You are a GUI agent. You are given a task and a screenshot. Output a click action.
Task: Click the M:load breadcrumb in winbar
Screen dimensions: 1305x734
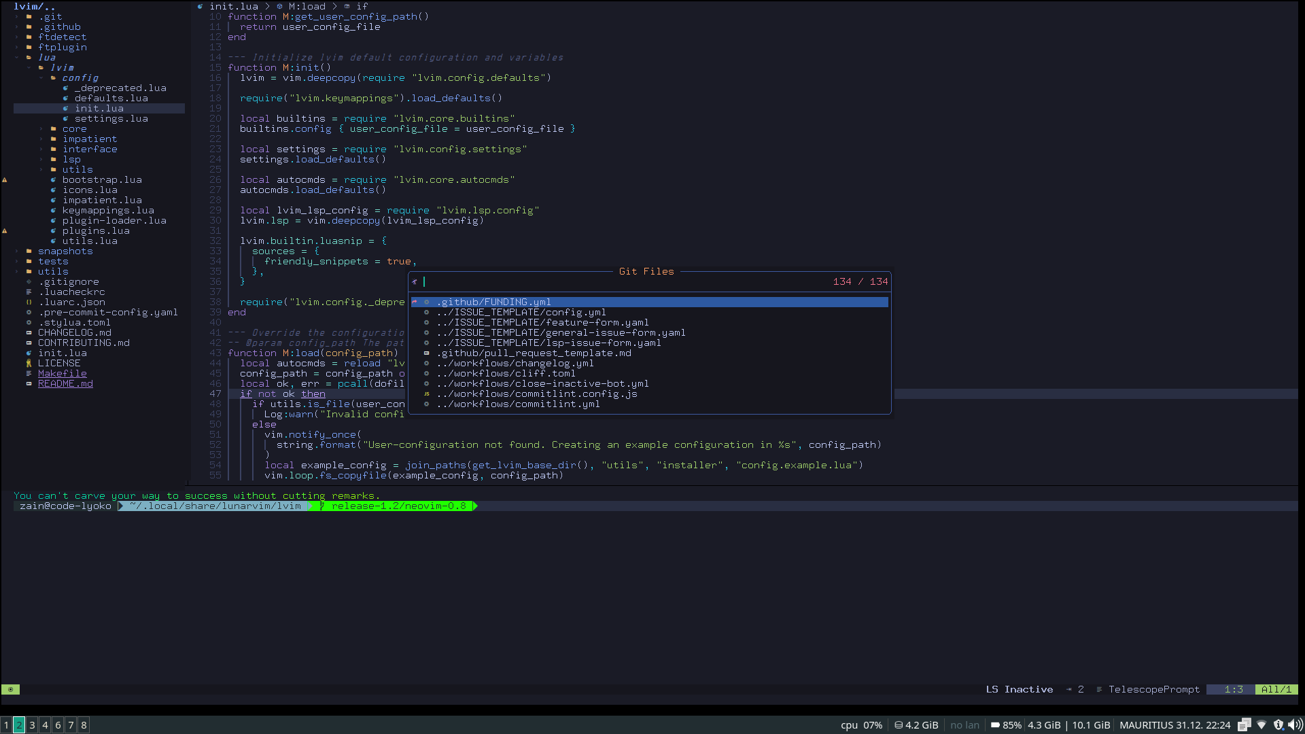click(307, 7)
